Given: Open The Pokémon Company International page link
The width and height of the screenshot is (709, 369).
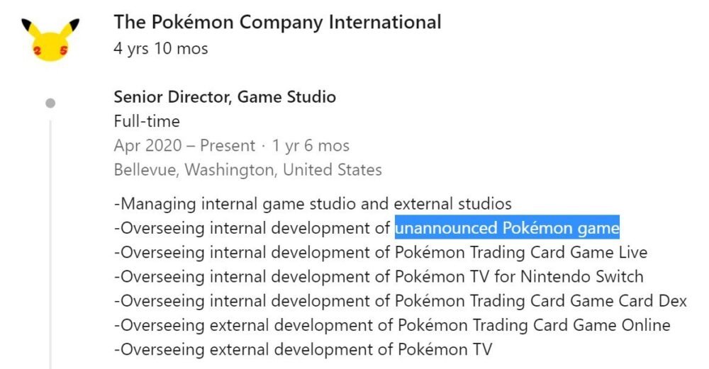Looking at the screenshot, I should click(277, 22).
